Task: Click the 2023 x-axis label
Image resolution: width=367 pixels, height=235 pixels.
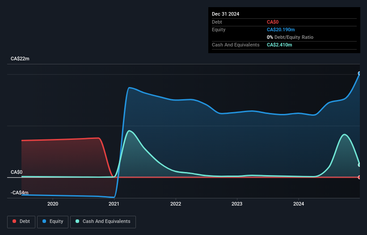Action: pyautogui.click(x=237, y=204)
